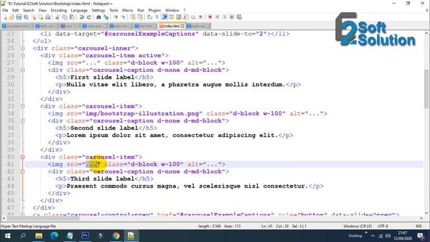430x242 pixels.
Task: Print the file using the Print icon
Action: pos(48,17)
